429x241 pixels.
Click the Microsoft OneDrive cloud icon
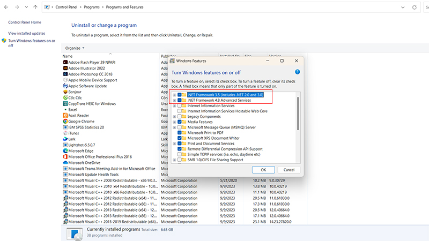point(65,163)
